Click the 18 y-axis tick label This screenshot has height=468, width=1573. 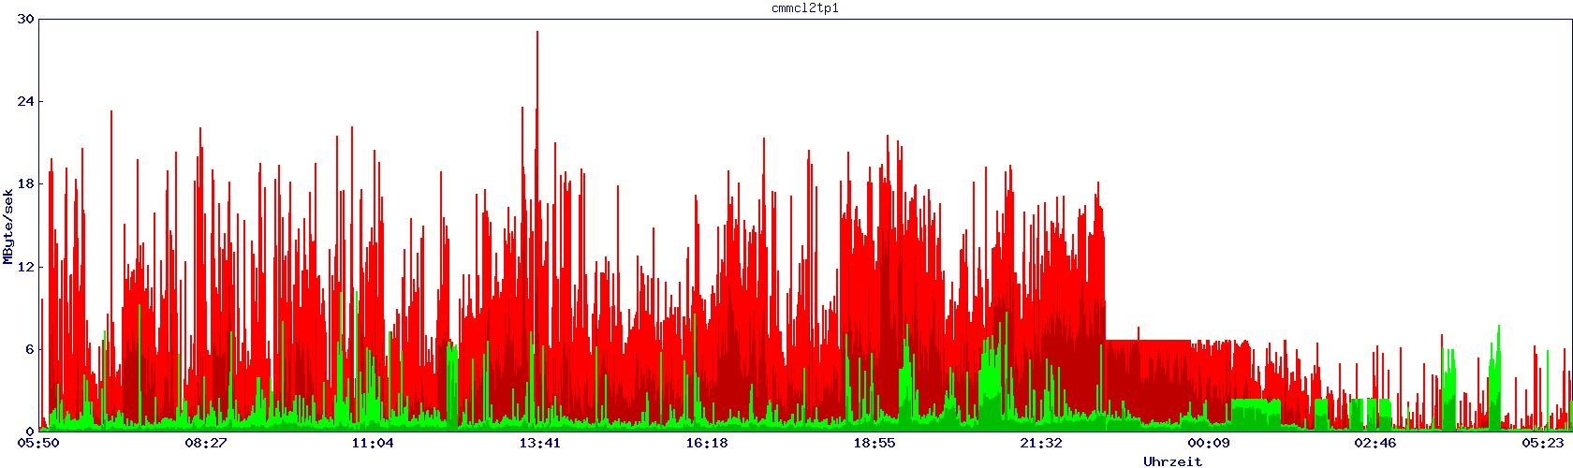coord(26,183)
